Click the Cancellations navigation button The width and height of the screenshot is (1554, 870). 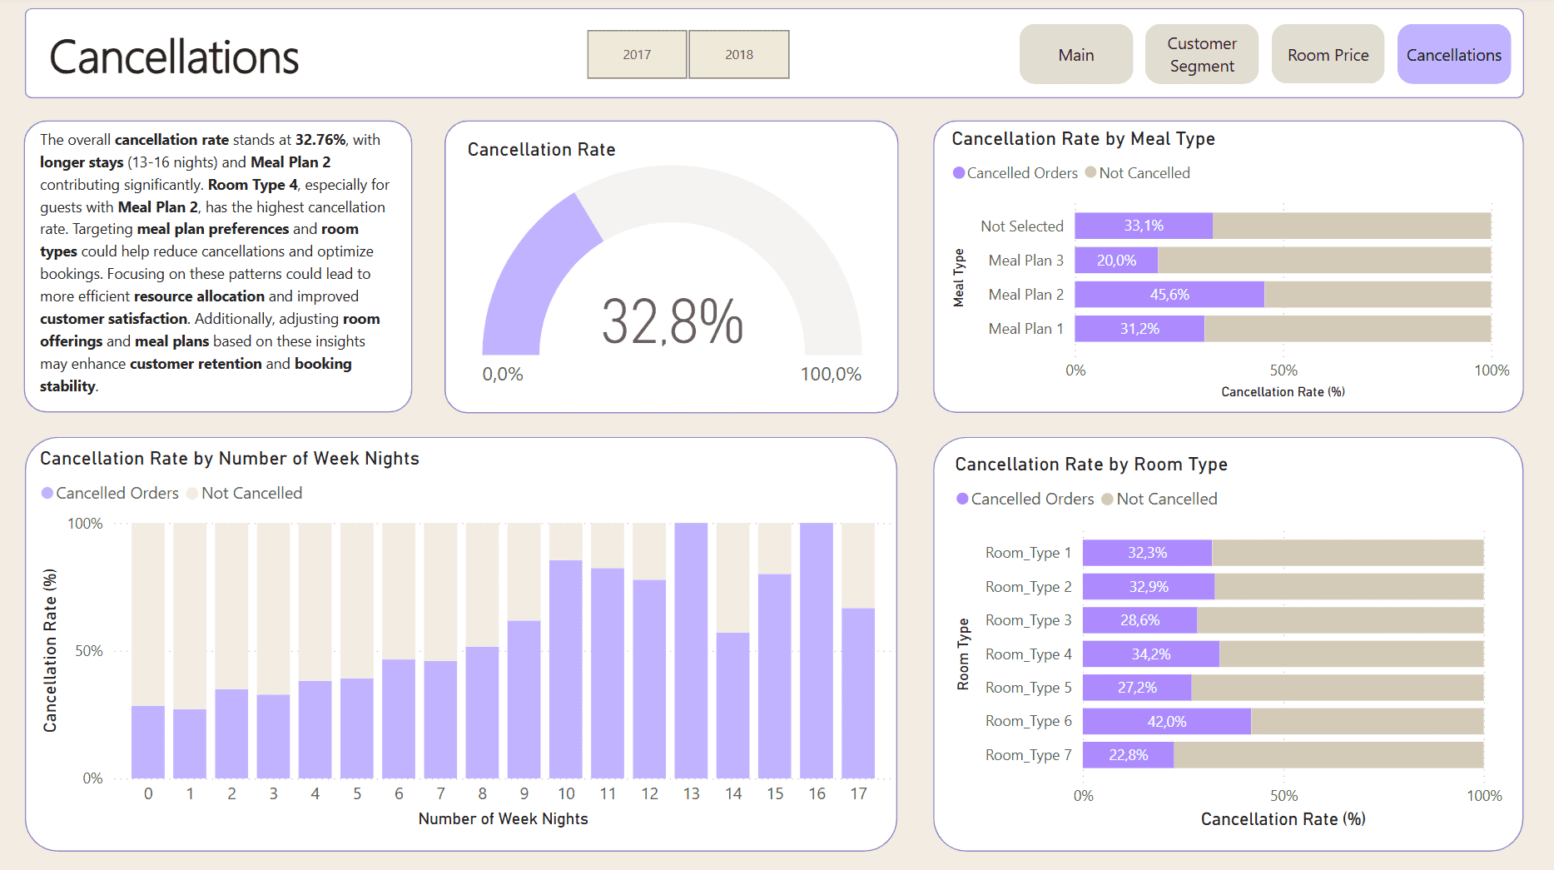click(1453, 55)
